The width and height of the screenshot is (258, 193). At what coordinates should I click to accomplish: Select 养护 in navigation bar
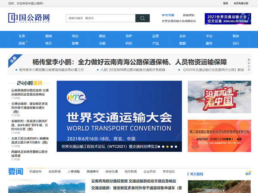129,36
